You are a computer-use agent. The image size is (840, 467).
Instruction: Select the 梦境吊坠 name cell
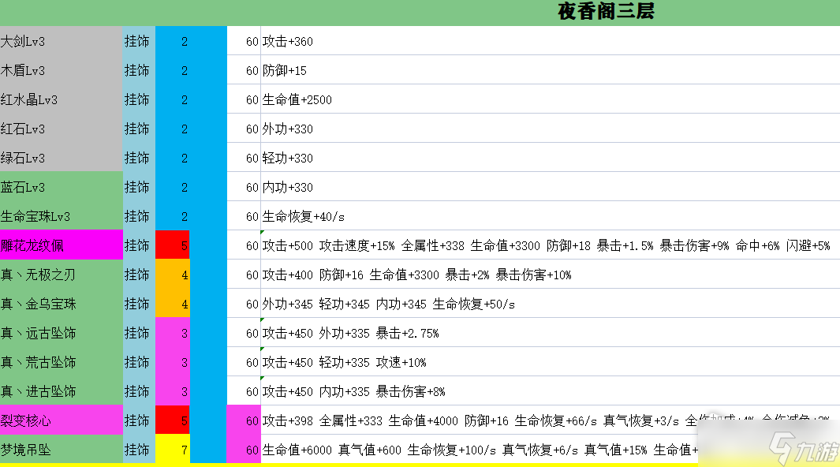click(x=61, y=450)
